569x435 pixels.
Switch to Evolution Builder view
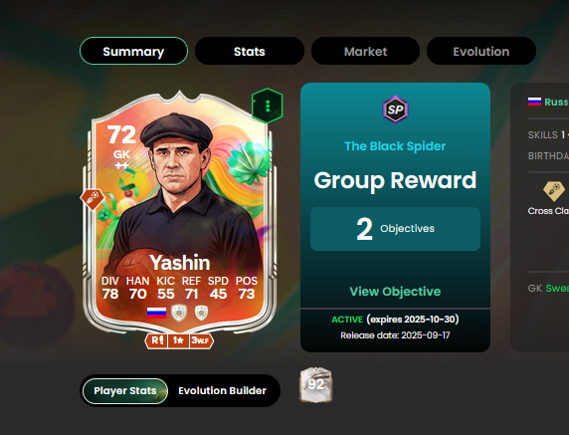tap(223, 390)
